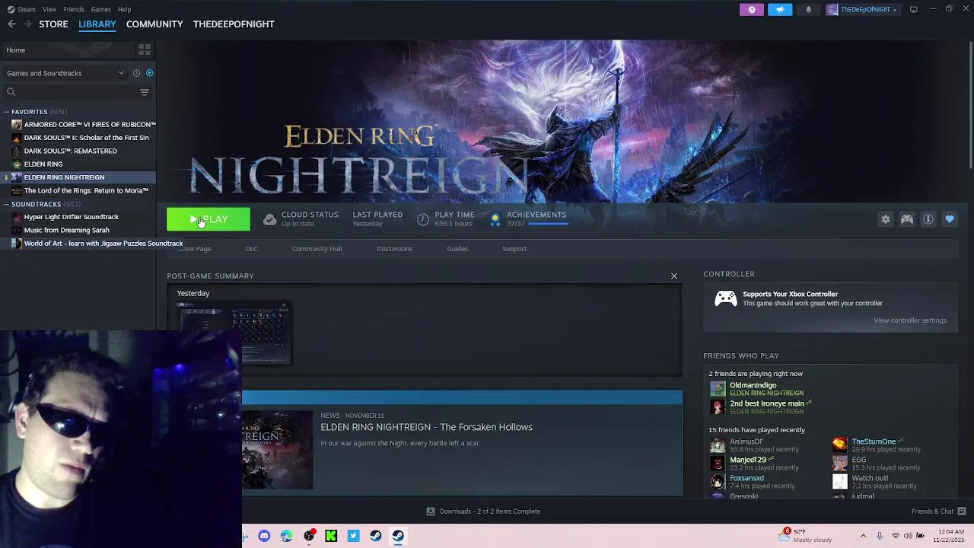974x548 pixels.
Task: Go forward with the right arrow
Action: 27,24
